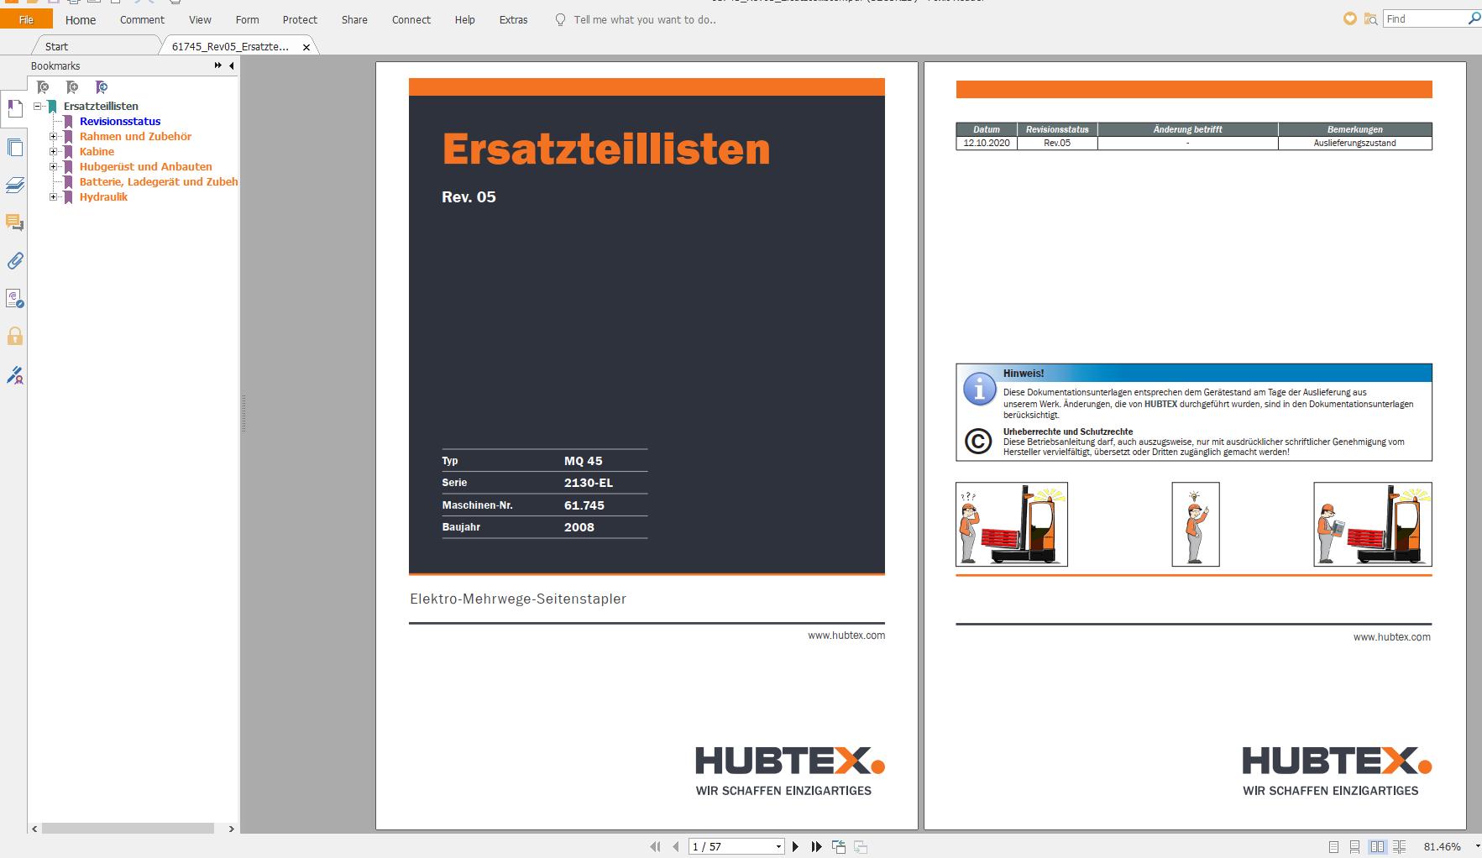
Task: Switch to continuous facing view mode
Action: (x=1399, y=847)
